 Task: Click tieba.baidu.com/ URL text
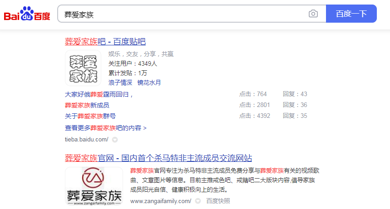pyautogui.click(x=87, y=140)
